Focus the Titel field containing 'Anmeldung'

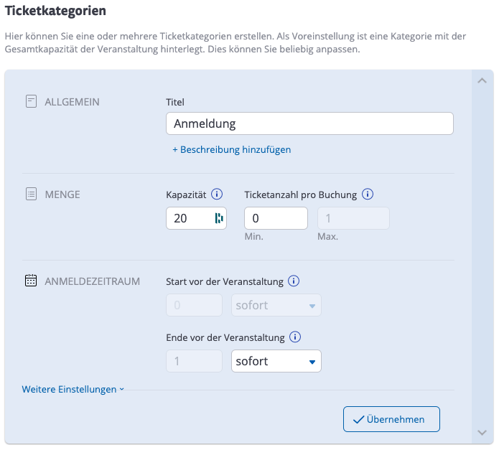point(309,123)
